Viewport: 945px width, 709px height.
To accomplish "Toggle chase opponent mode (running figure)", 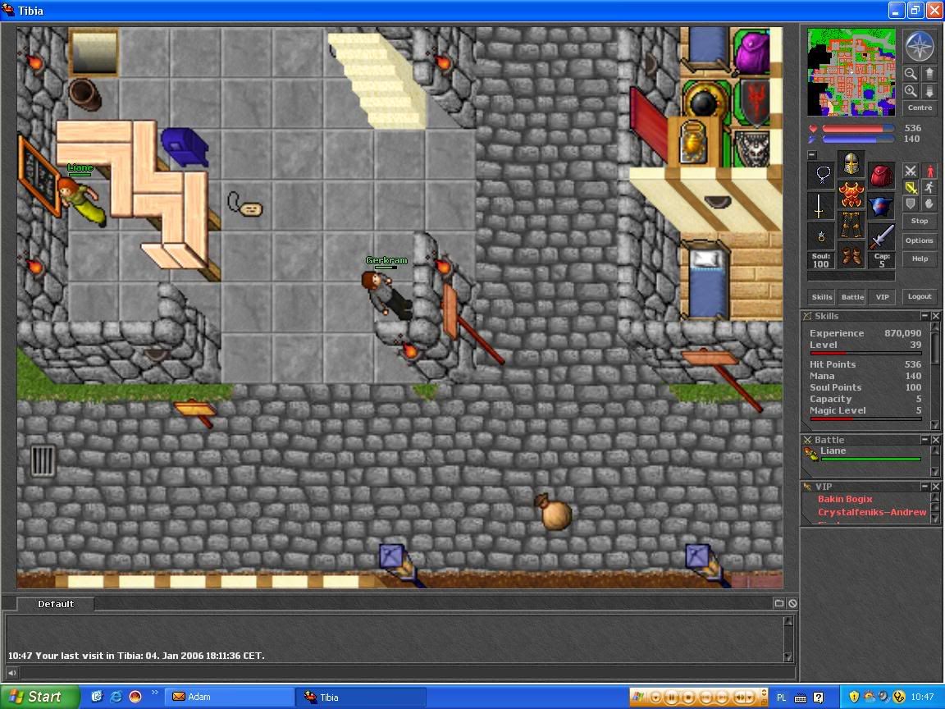I will point(929,187).
